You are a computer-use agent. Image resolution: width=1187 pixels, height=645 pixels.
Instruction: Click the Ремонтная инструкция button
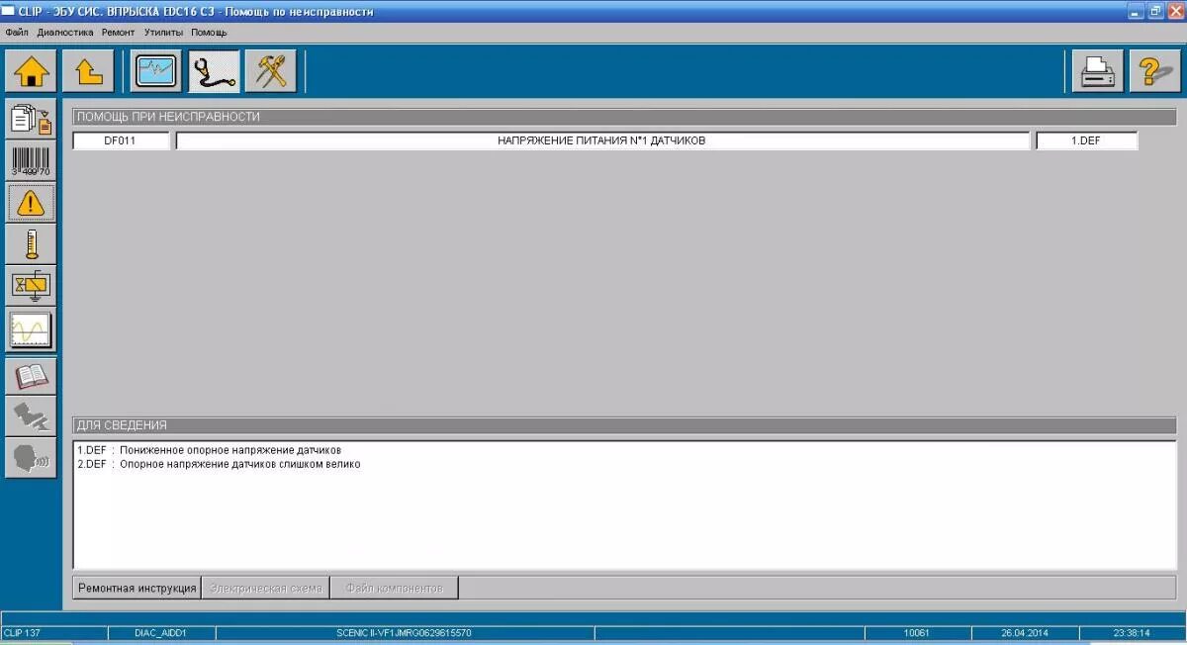[x=137, y=588]
